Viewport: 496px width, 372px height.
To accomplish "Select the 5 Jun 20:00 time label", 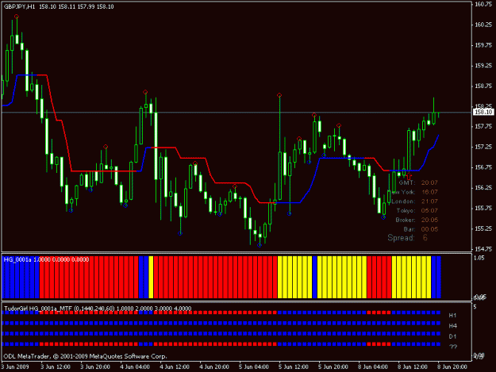I will click(333, 367).
